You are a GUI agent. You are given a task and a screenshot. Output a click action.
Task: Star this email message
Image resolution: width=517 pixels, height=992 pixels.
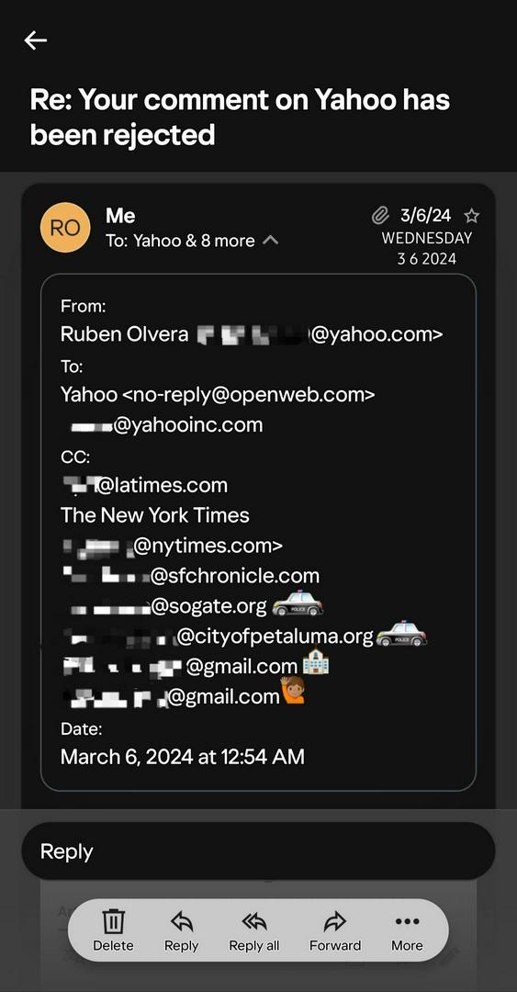471,217
